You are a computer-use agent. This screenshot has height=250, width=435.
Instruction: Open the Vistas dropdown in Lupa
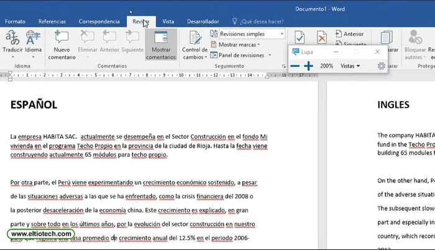pyautogui.click(x=350, y=66)
